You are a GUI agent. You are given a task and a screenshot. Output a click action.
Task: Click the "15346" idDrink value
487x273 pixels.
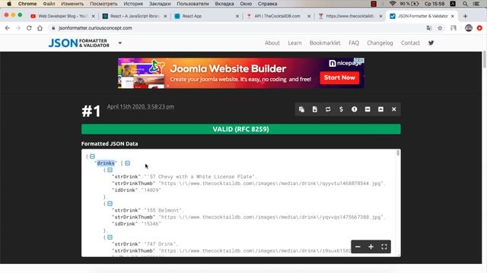pyautogui.click(x=151, y=224)
